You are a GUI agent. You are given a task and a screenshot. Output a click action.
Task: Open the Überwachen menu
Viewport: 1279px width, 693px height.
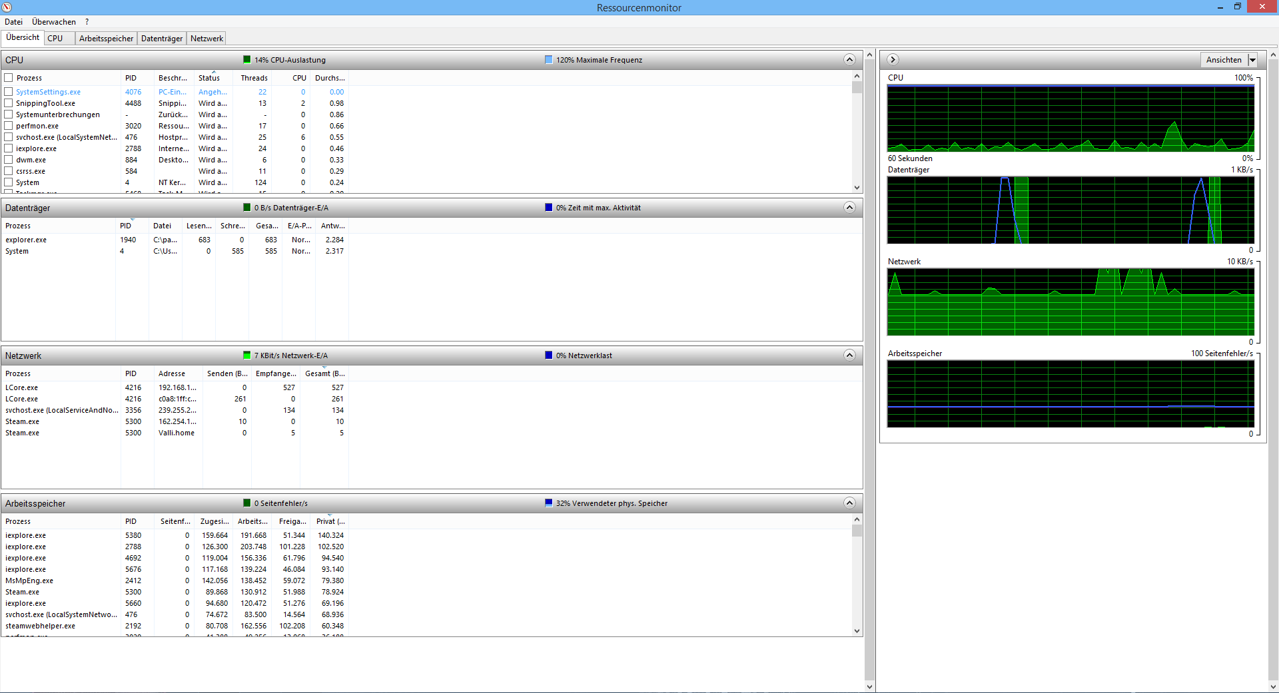(54, 22)
